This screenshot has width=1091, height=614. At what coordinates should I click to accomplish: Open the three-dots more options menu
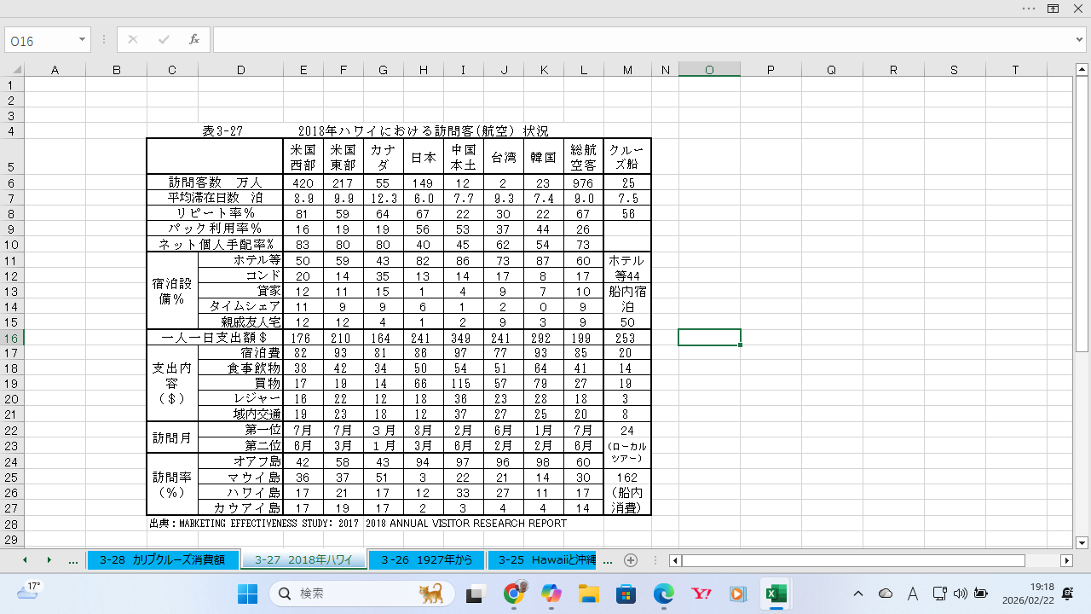1029,9
